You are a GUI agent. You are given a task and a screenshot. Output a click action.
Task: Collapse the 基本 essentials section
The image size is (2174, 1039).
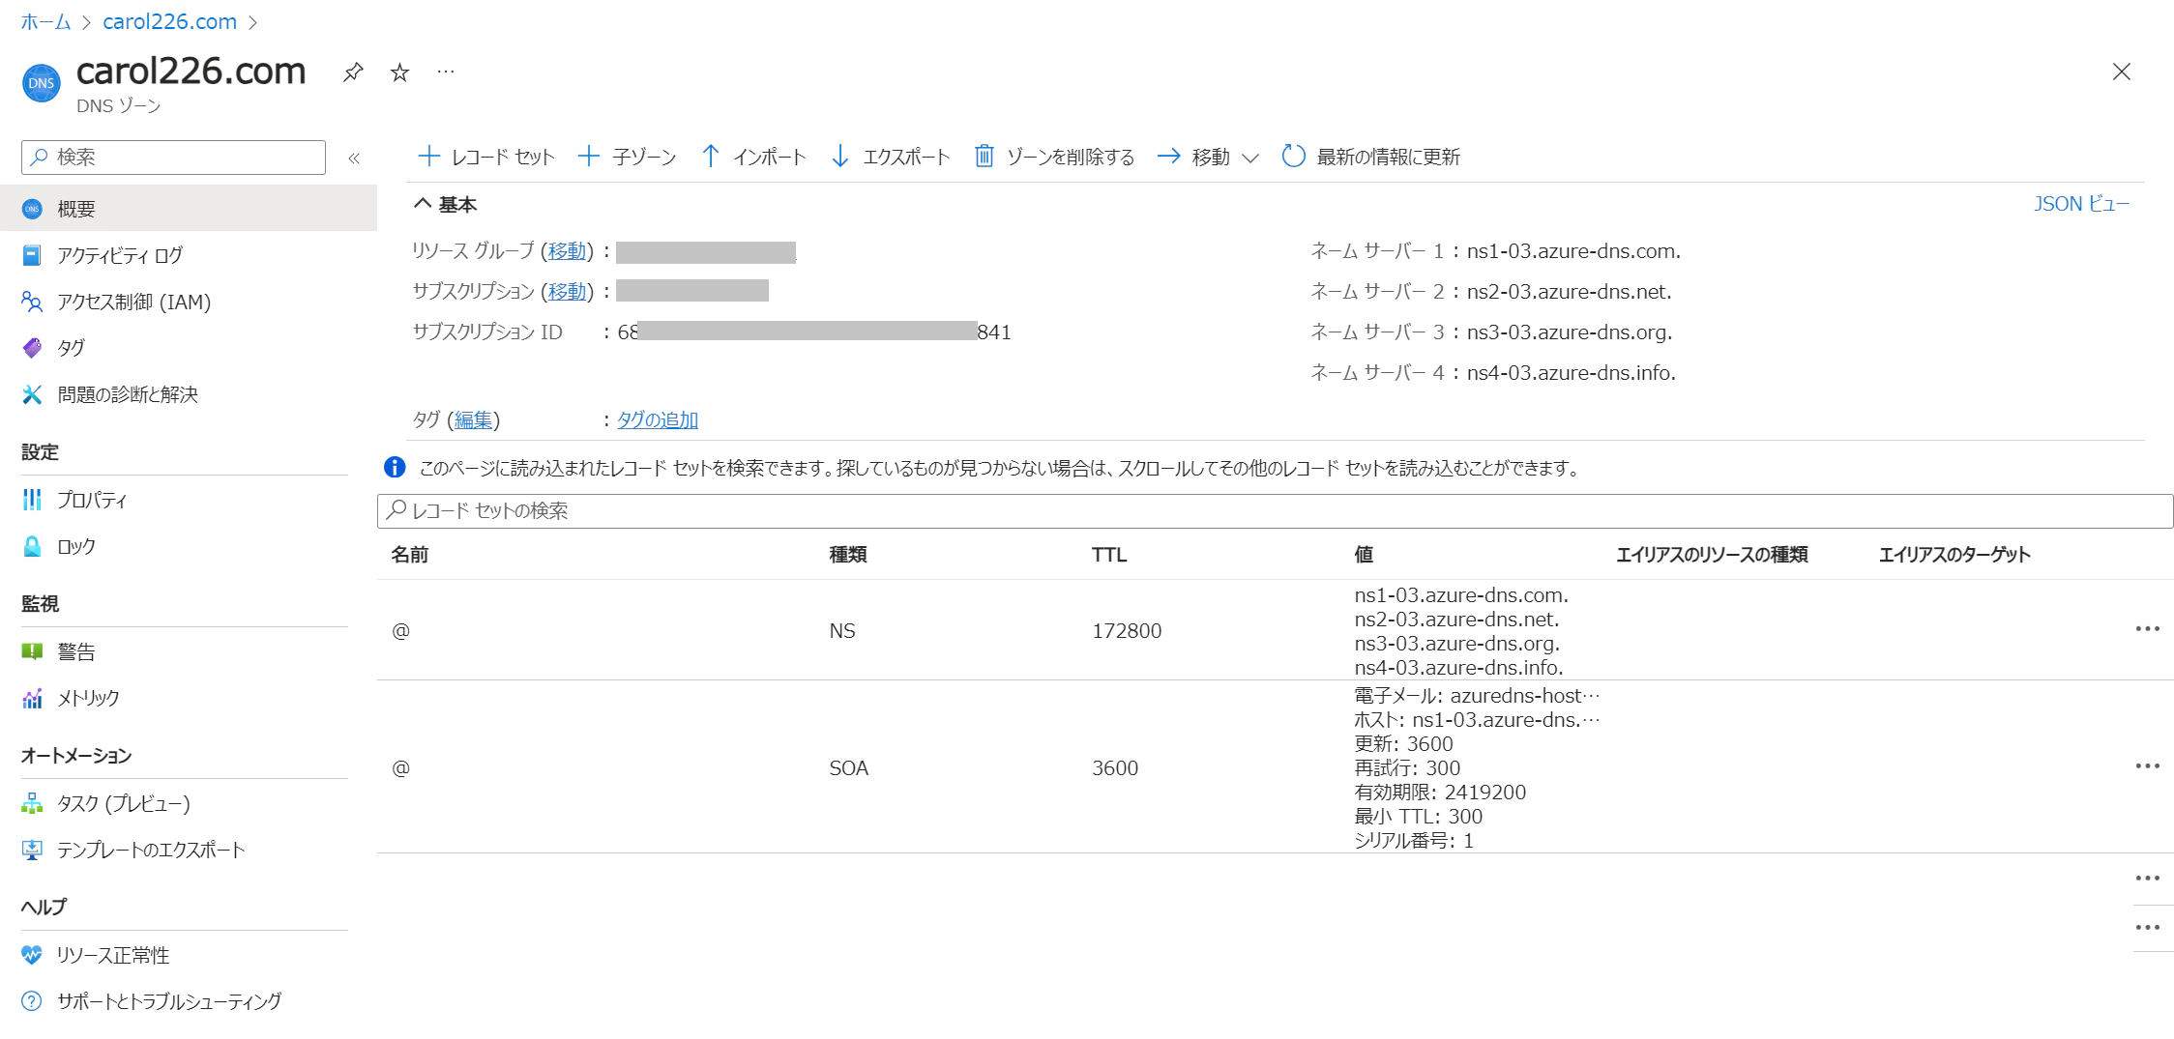coord(446,204)
